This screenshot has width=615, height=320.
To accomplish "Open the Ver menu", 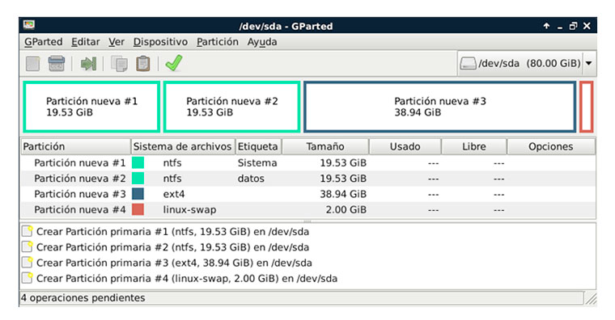I will point(117,42).
